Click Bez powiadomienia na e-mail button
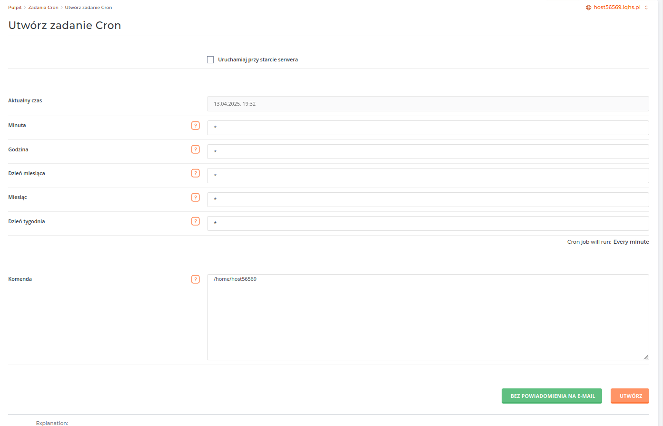The image size is (663, 426). [x=552, y=396]
